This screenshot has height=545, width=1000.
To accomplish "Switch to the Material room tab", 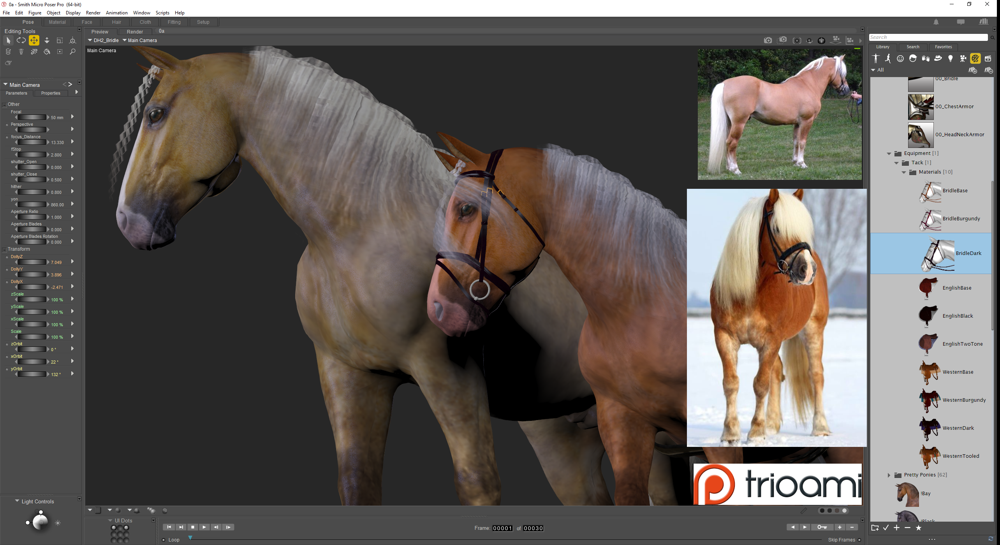I will [57, 22].
